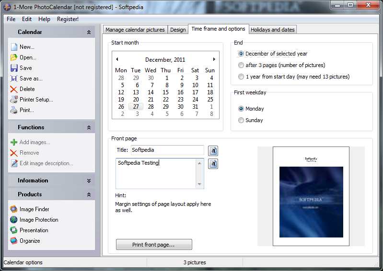This screenshot has height=271, width=383.
Task: Click the Save floppy disk icon
Action: pos(14,68)
